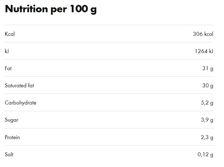
Task: Select the 2,3 g protein value
Action: pyautogui.click(x=207, y=137)
